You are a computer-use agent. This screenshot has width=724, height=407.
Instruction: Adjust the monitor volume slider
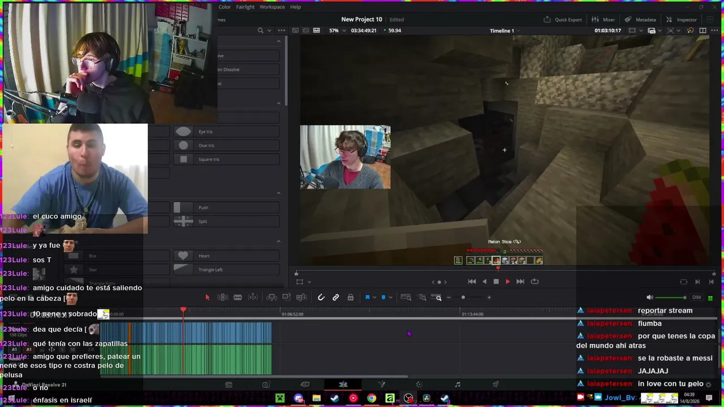click(670, 297)
